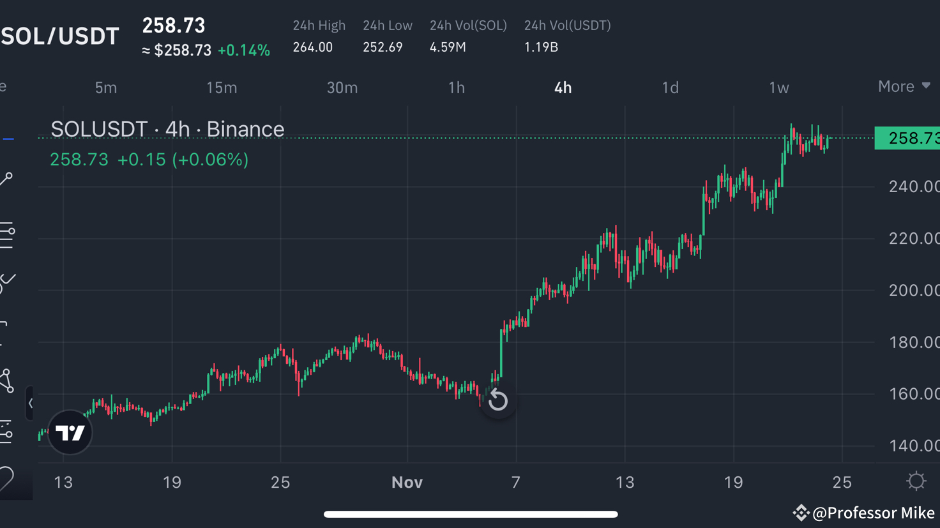This screenshot has width=940, height=528.
Task: Open chart settings gear
Action: [916, 481]
